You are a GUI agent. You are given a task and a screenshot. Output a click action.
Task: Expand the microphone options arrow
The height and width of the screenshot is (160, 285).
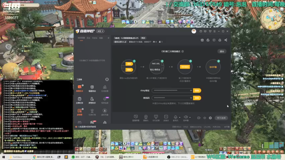coord(180,117)
